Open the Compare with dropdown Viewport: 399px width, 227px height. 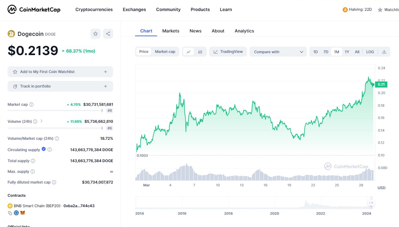(278, 52)
